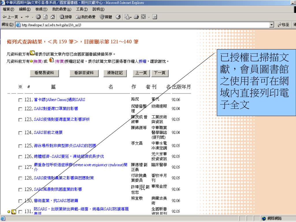Click the Mail toolbar icon
The width and height of the screenshot is (296, 222).
click(x=127, y=17)
